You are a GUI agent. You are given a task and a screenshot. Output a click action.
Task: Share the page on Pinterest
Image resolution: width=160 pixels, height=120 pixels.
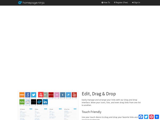151,117
